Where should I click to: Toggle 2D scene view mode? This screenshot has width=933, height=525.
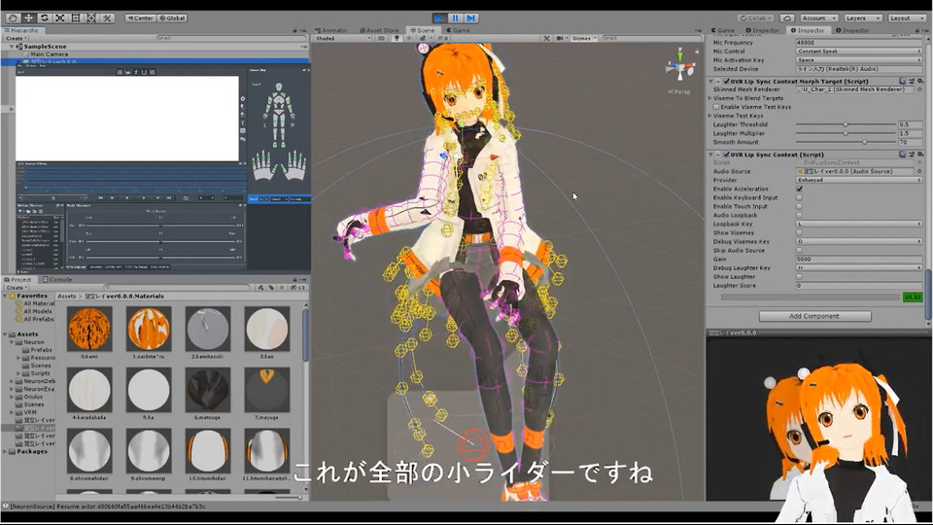(381, 38)
